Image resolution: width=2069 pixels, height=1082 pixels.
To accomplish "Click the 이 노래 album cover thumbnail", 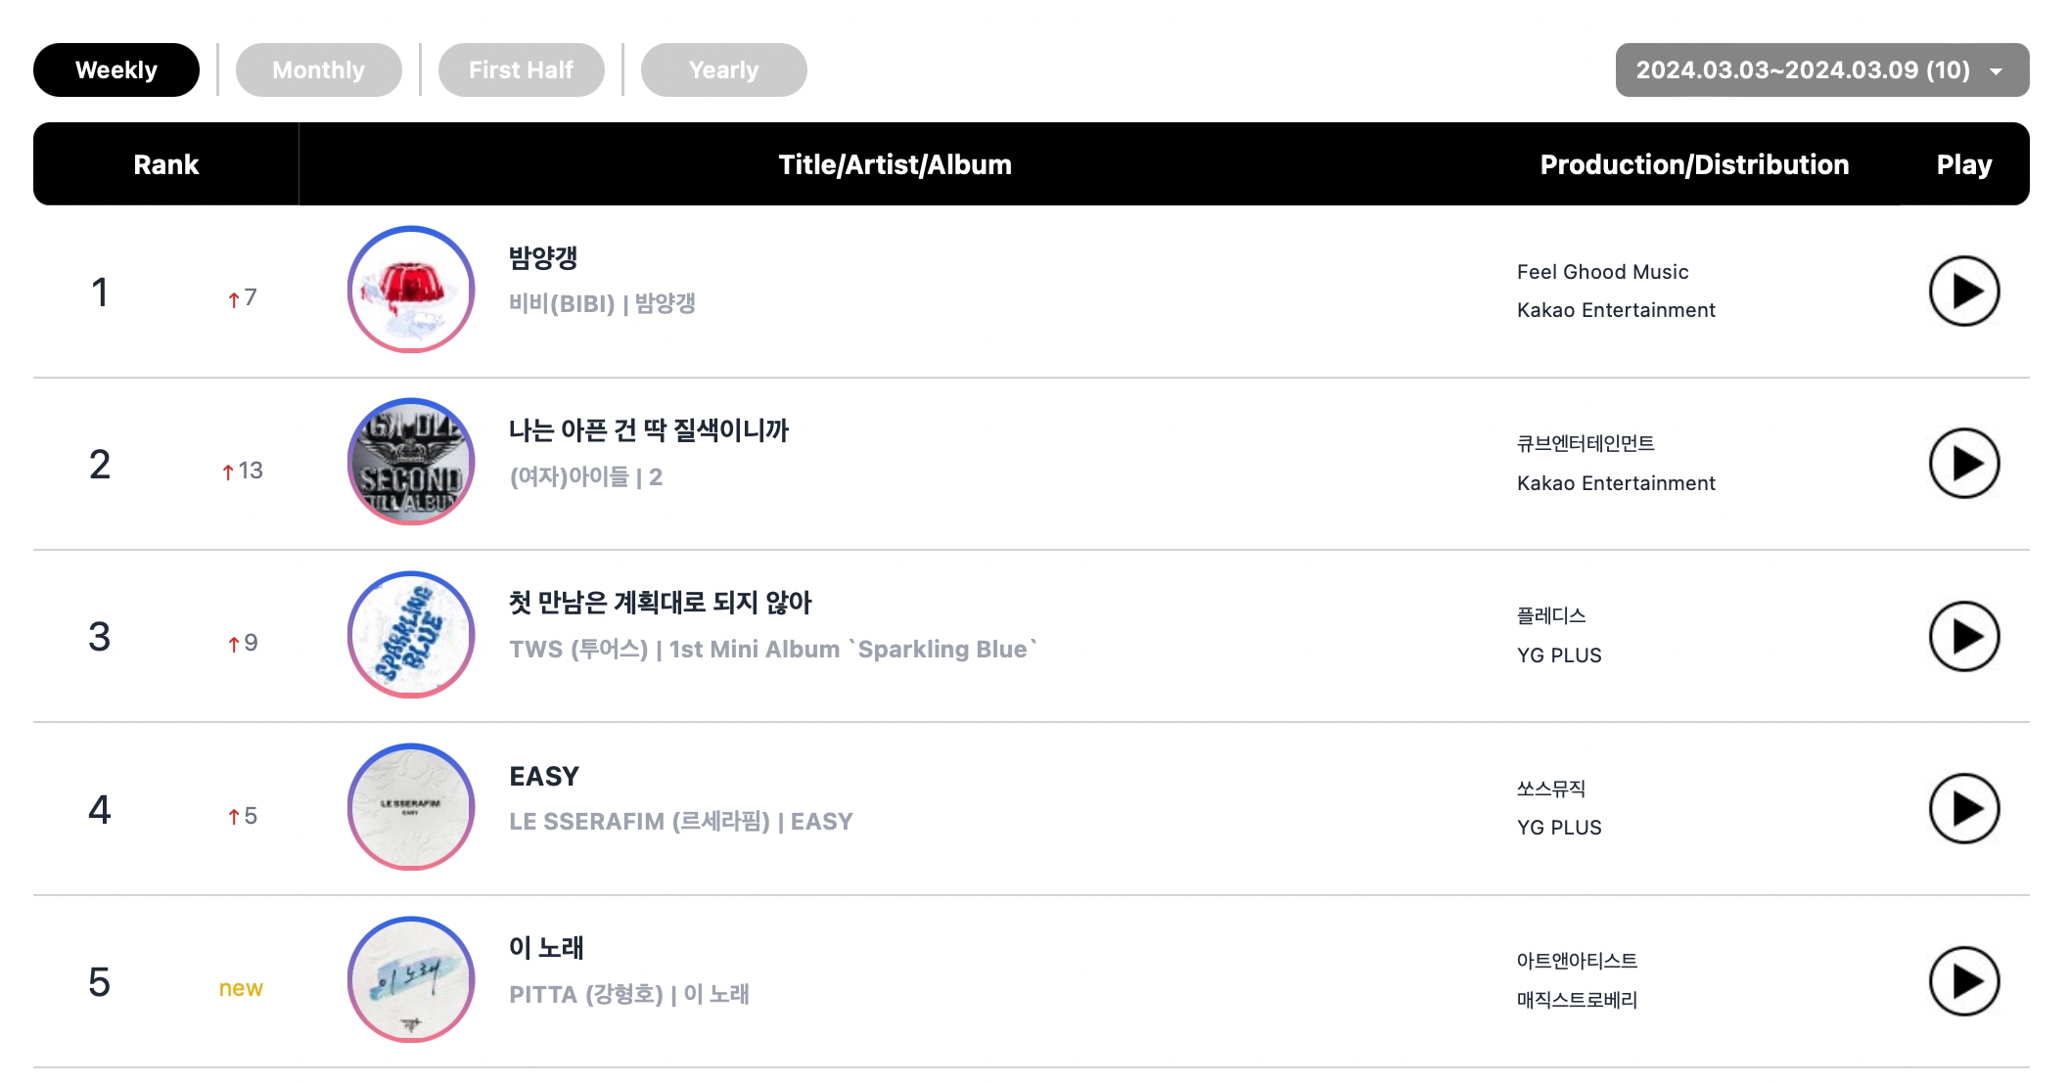I will point(411,979).
